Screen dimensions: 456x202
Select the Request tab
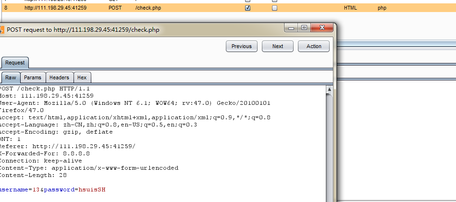click(15, 63)
